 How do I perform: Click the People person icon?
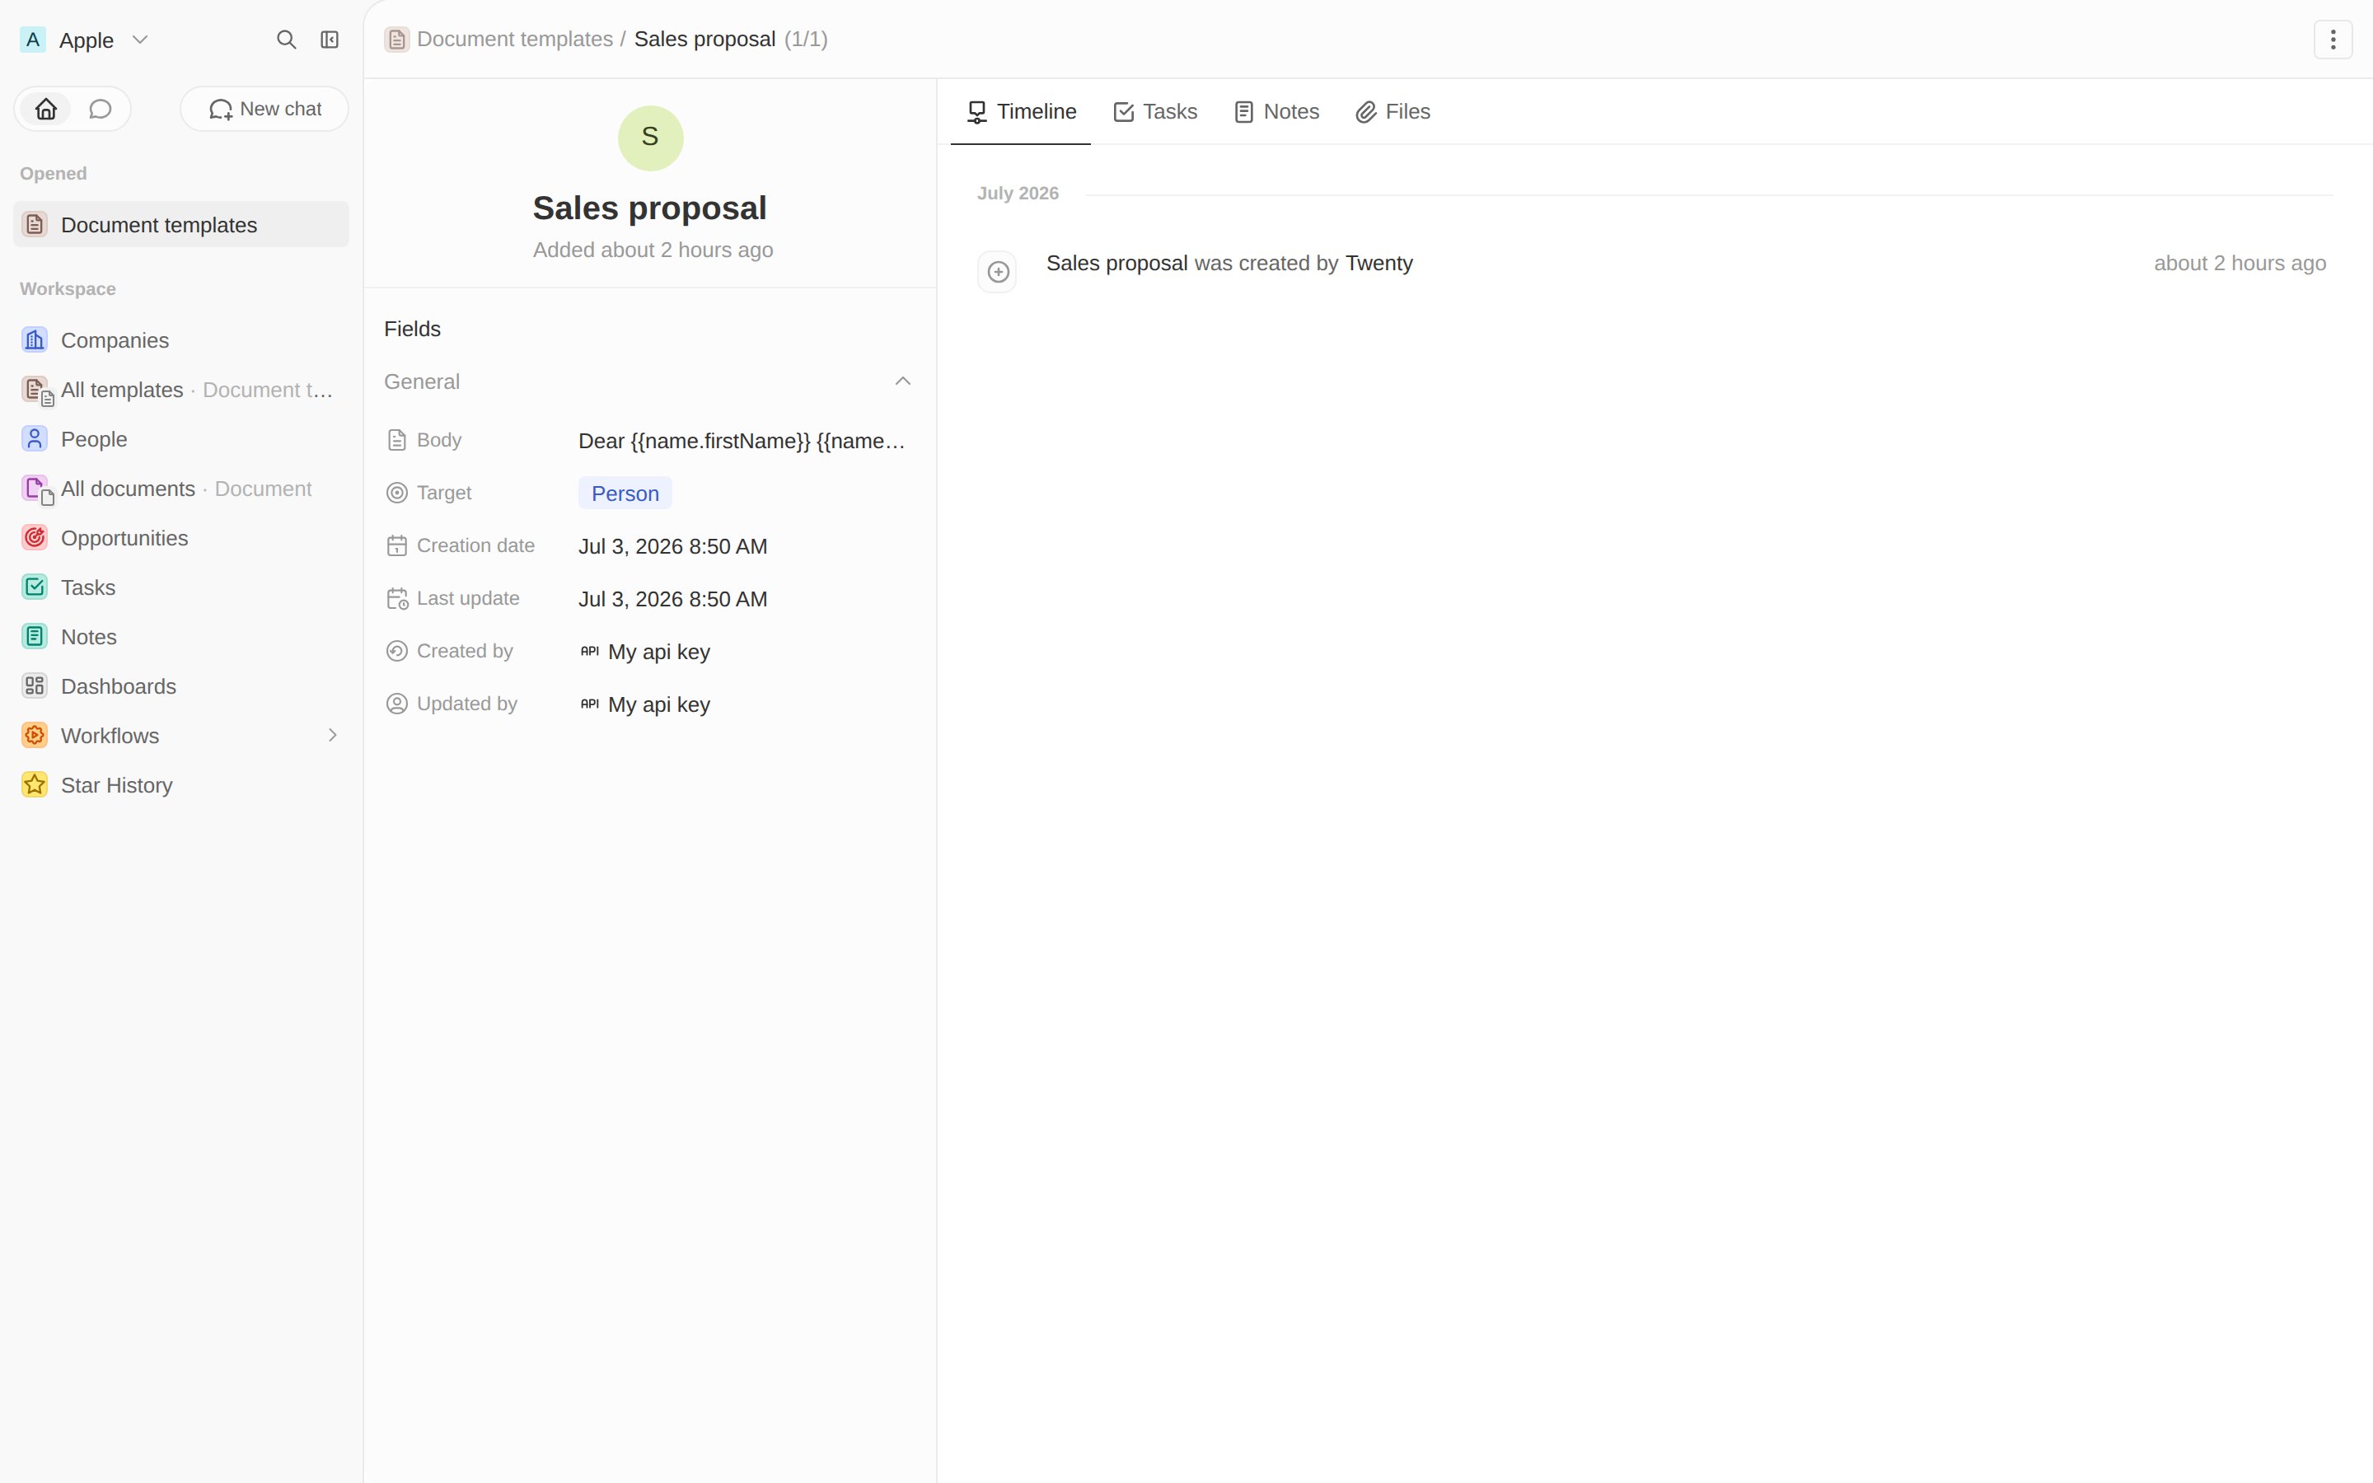(x=35, y=438)
